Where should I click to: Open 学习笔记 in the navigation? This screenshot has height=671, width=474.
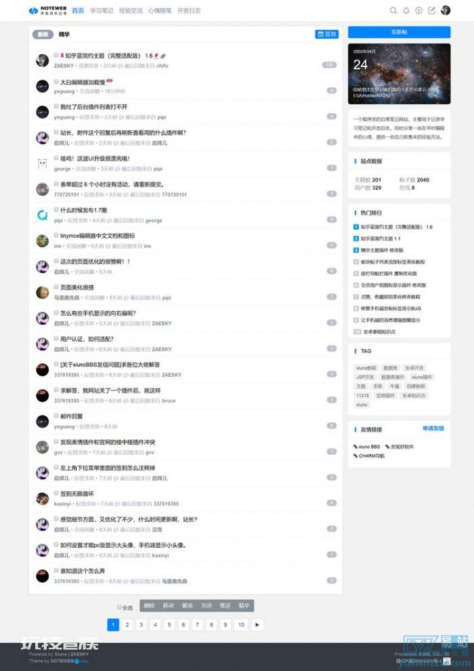click(x=102, y=11)
